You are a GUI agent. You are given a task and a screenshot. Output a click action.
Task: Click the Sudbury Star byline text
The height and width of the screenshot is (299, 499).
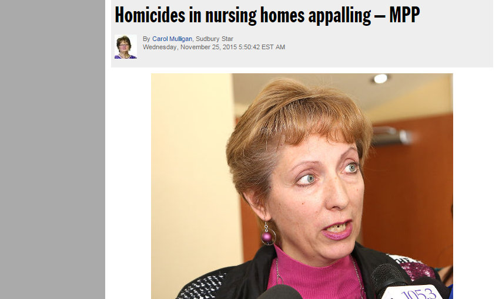(x=215, y=39)
